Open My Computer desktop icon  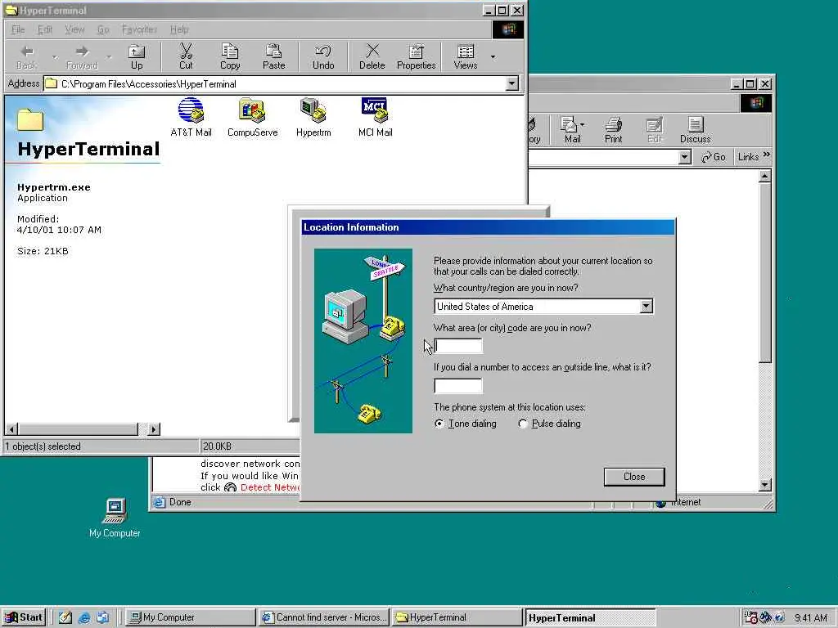(x=115, y=517)
